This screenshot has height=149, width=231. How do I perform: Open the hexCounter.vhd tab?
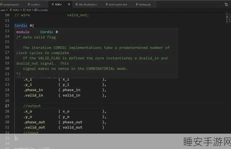(x=118, y=5)
